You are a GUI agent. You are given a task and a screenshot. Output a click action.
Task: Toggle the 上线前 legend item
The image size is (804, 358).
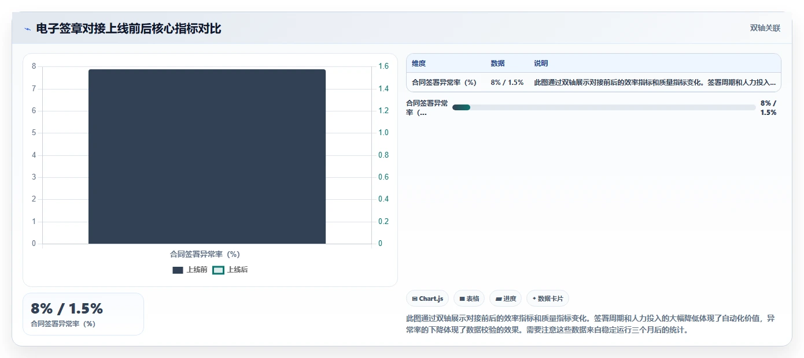[x=190, y=270]
